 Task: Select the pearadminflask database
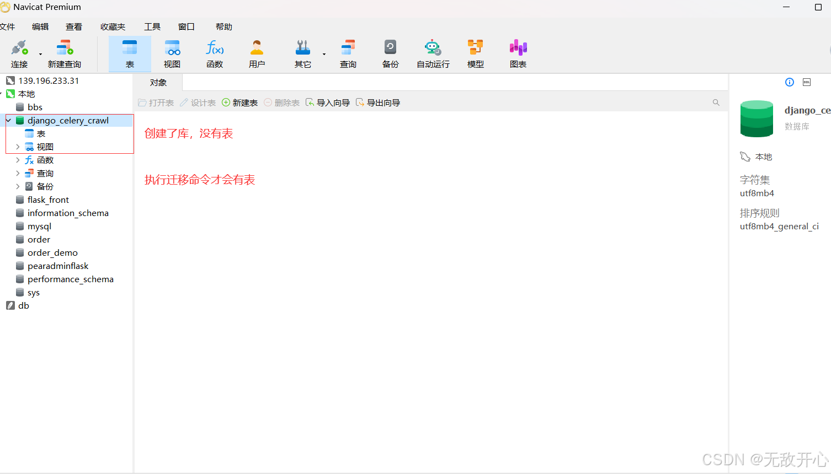tap(58, 266)
